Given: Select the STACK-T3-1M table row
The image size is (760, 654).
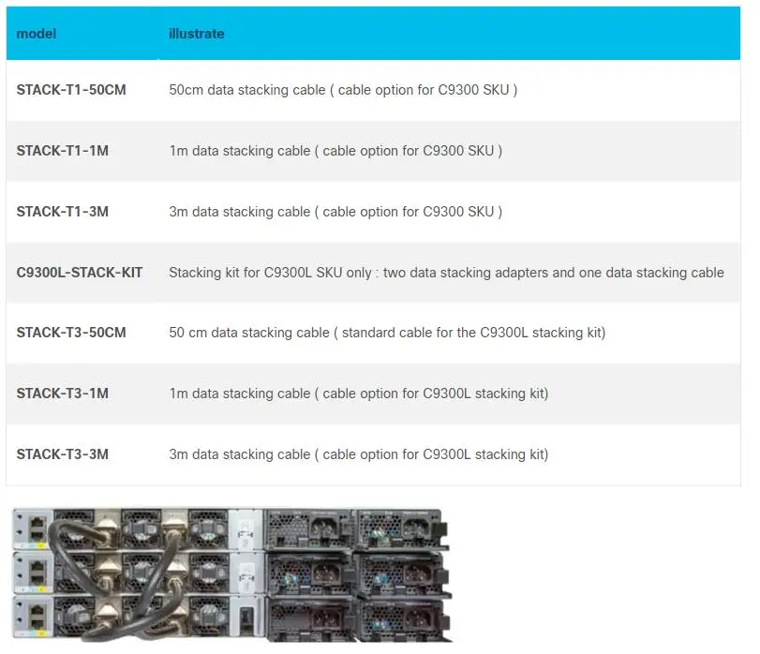Looking at the screenshot, I should (x=375, y=394).
